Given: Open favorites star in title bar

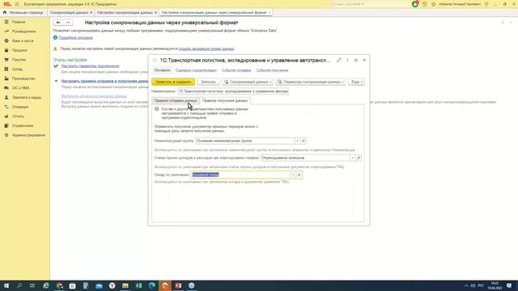Looking at the screenshot, I should [434, 4].
